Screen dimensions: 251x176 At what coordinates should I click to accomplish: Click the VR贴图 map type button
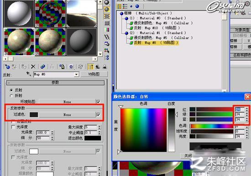pos(94,74)
